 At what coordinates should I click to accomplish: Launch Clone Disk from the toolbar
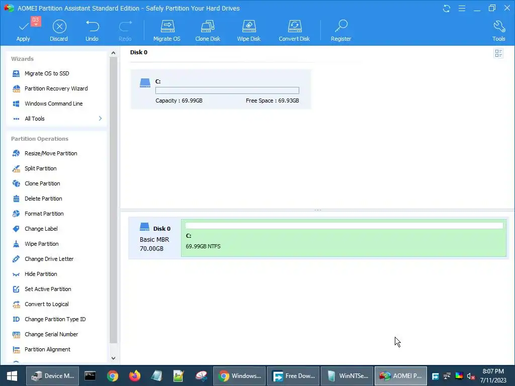208,31
